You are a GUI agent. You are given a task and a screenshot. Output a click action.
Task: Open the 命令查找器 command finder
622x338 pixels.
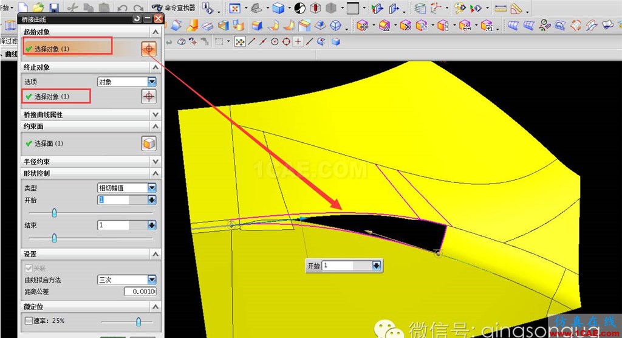(174, 7)
